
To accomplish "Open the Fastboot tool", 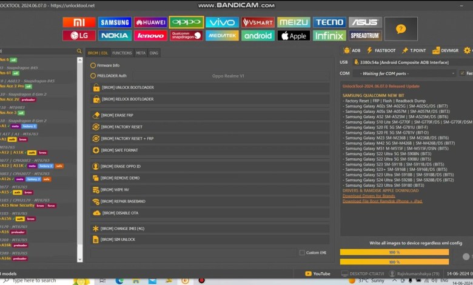I will point(381,50).
